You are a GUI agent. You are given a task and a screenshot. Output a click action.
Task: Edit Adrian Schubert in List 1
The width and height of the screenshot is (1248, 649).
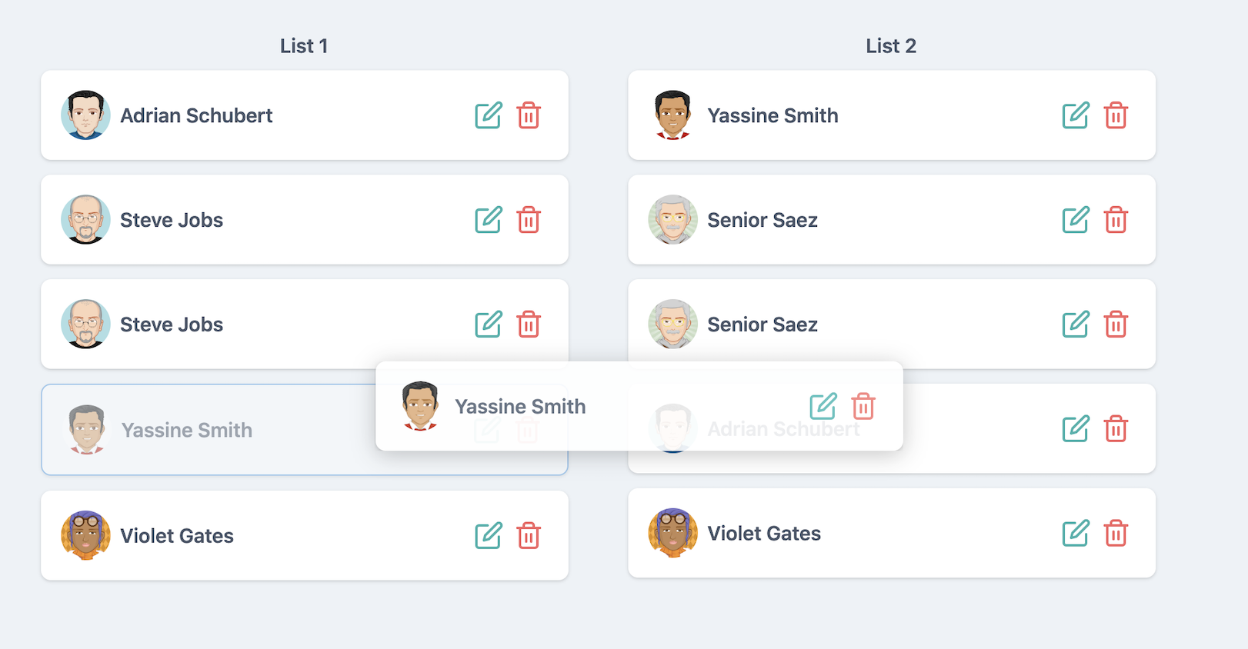489,115
